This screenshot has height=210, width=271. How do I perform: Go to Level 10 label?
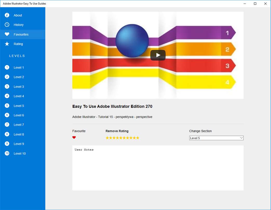click(20, 153)
